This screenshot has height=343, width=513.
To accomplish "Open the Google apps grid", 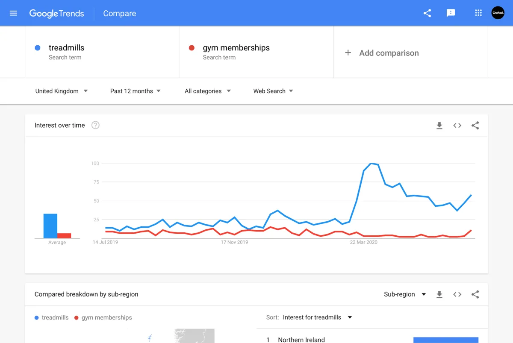I will click(x=478, y=13).
